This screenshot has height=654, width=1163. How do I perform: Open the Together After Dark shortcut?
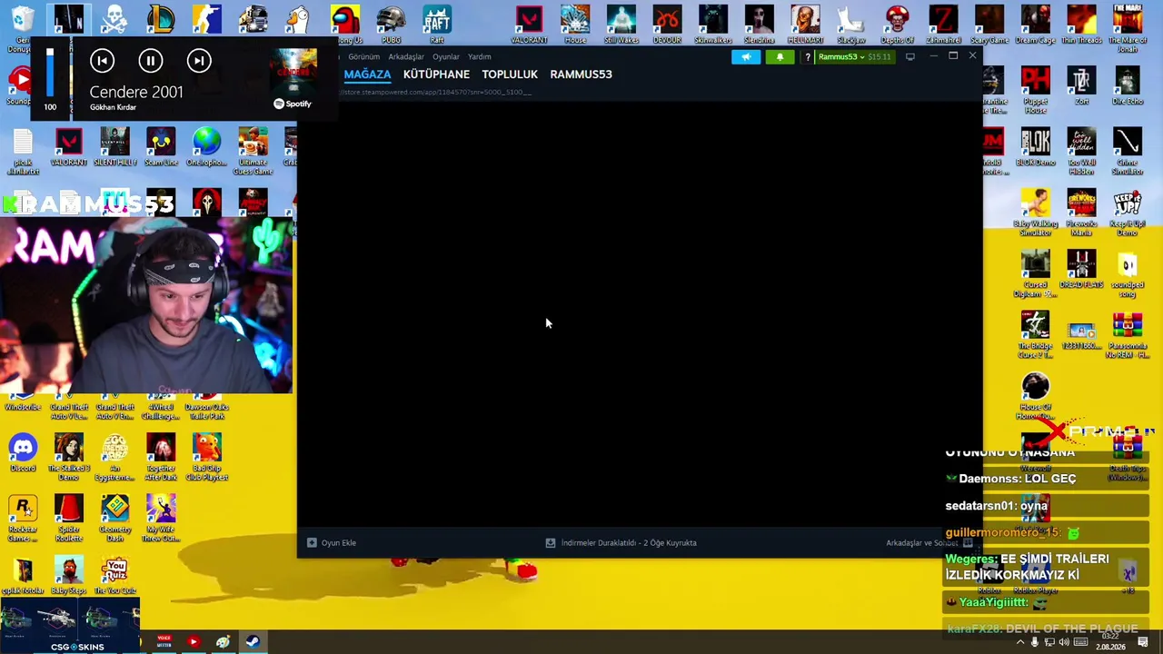(x=161, y=458)
